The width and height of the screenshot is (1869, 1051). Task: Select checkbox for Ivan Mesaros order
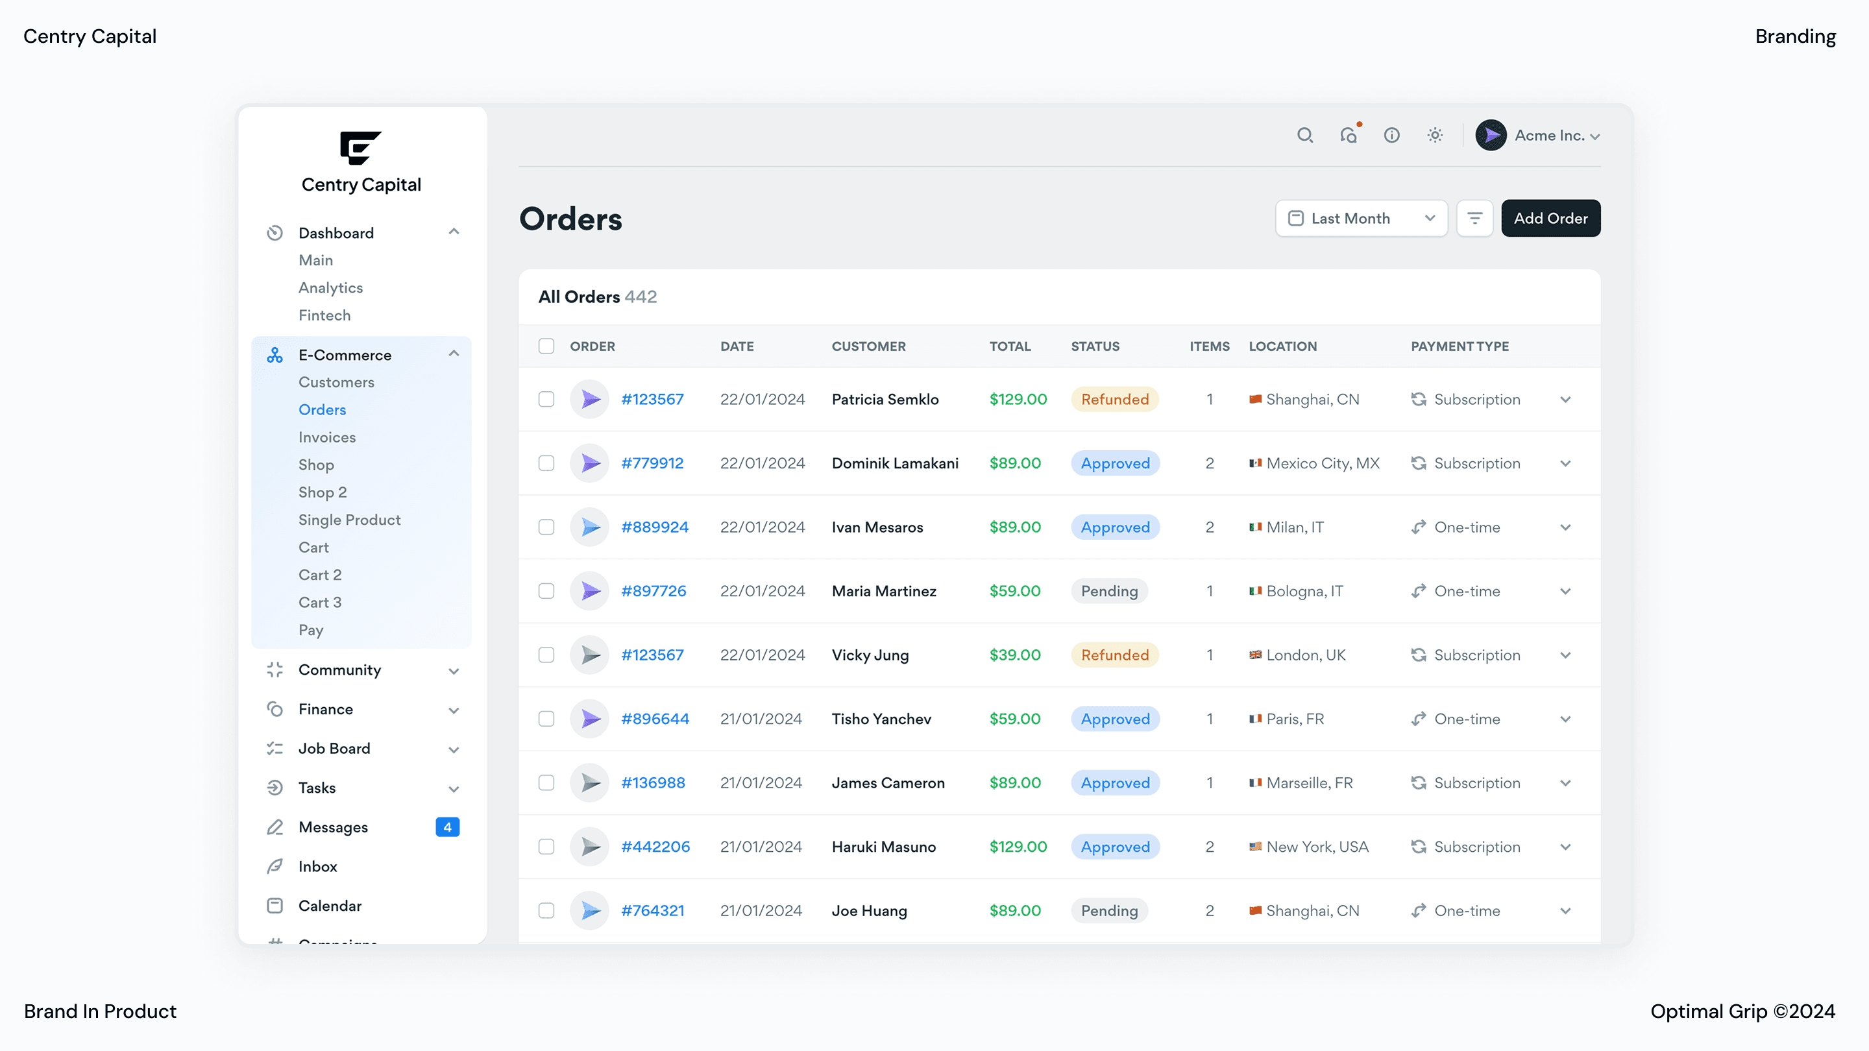[x=546, y=527]
